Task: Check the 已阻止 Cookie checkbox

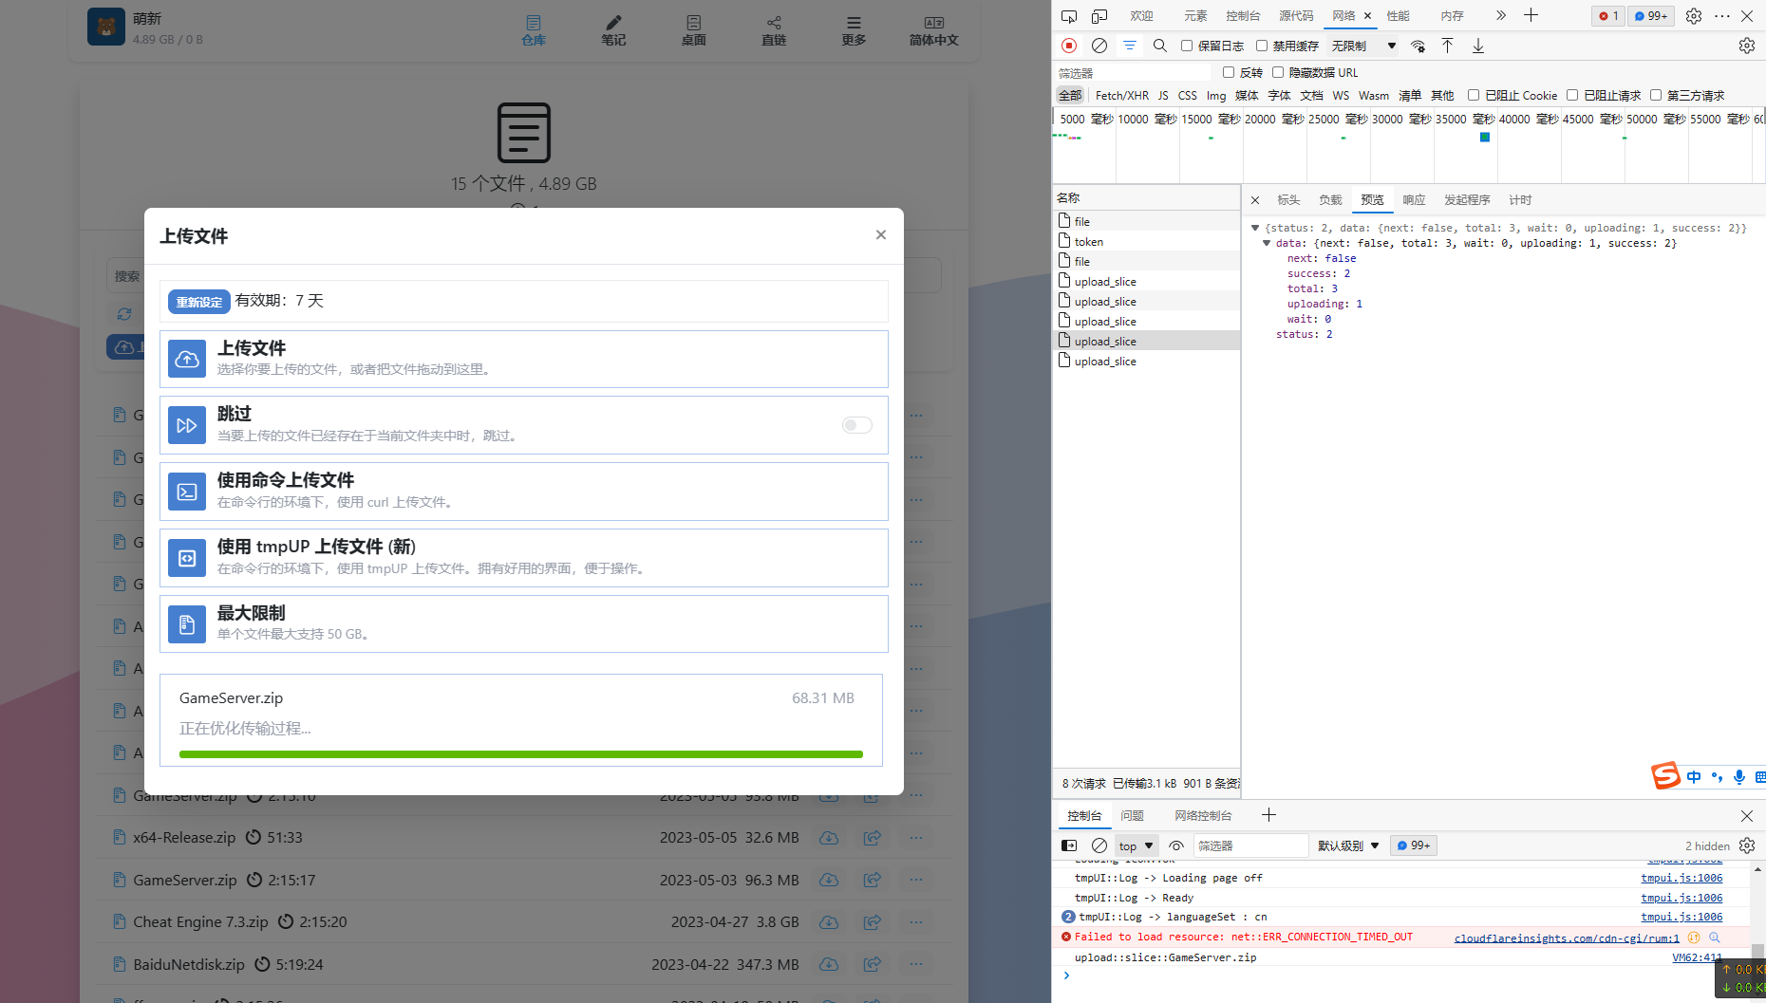Action: point(1474,95)
